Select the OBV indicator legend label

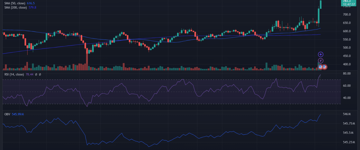click(7, 114)
